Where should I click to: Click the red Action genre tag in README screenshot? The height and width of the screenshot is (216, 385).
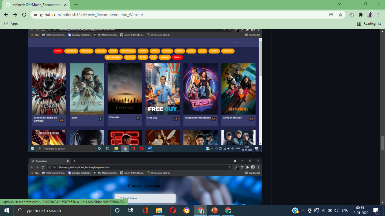pyautogui.click(x=58, y=51)
